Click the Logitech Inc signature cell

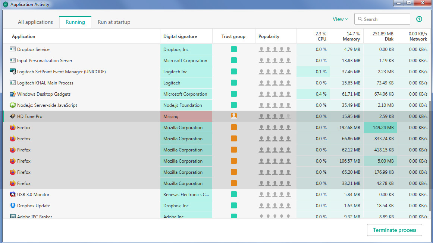tap(186, 71)
